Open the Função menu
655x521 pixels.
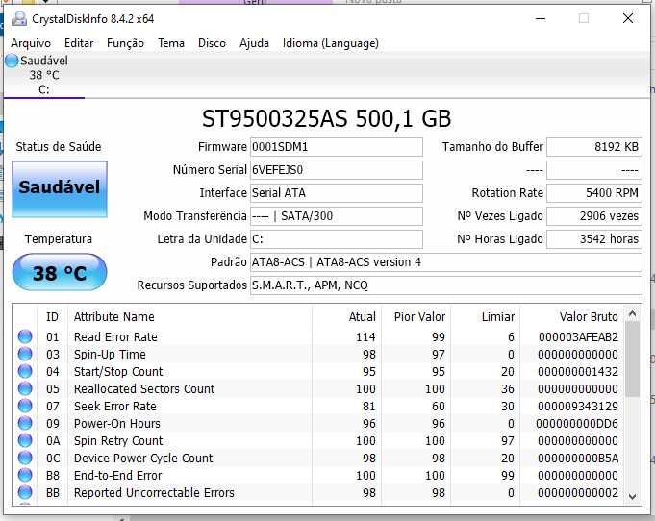click(125, 43)
